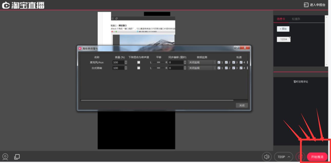Click the help question mark on audio dialog

click(x=237, y=48)
